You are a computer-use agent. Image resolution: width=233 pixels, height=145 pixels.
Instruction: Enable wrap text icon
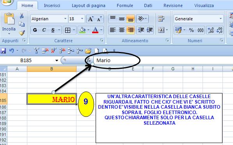click(161, 19)
